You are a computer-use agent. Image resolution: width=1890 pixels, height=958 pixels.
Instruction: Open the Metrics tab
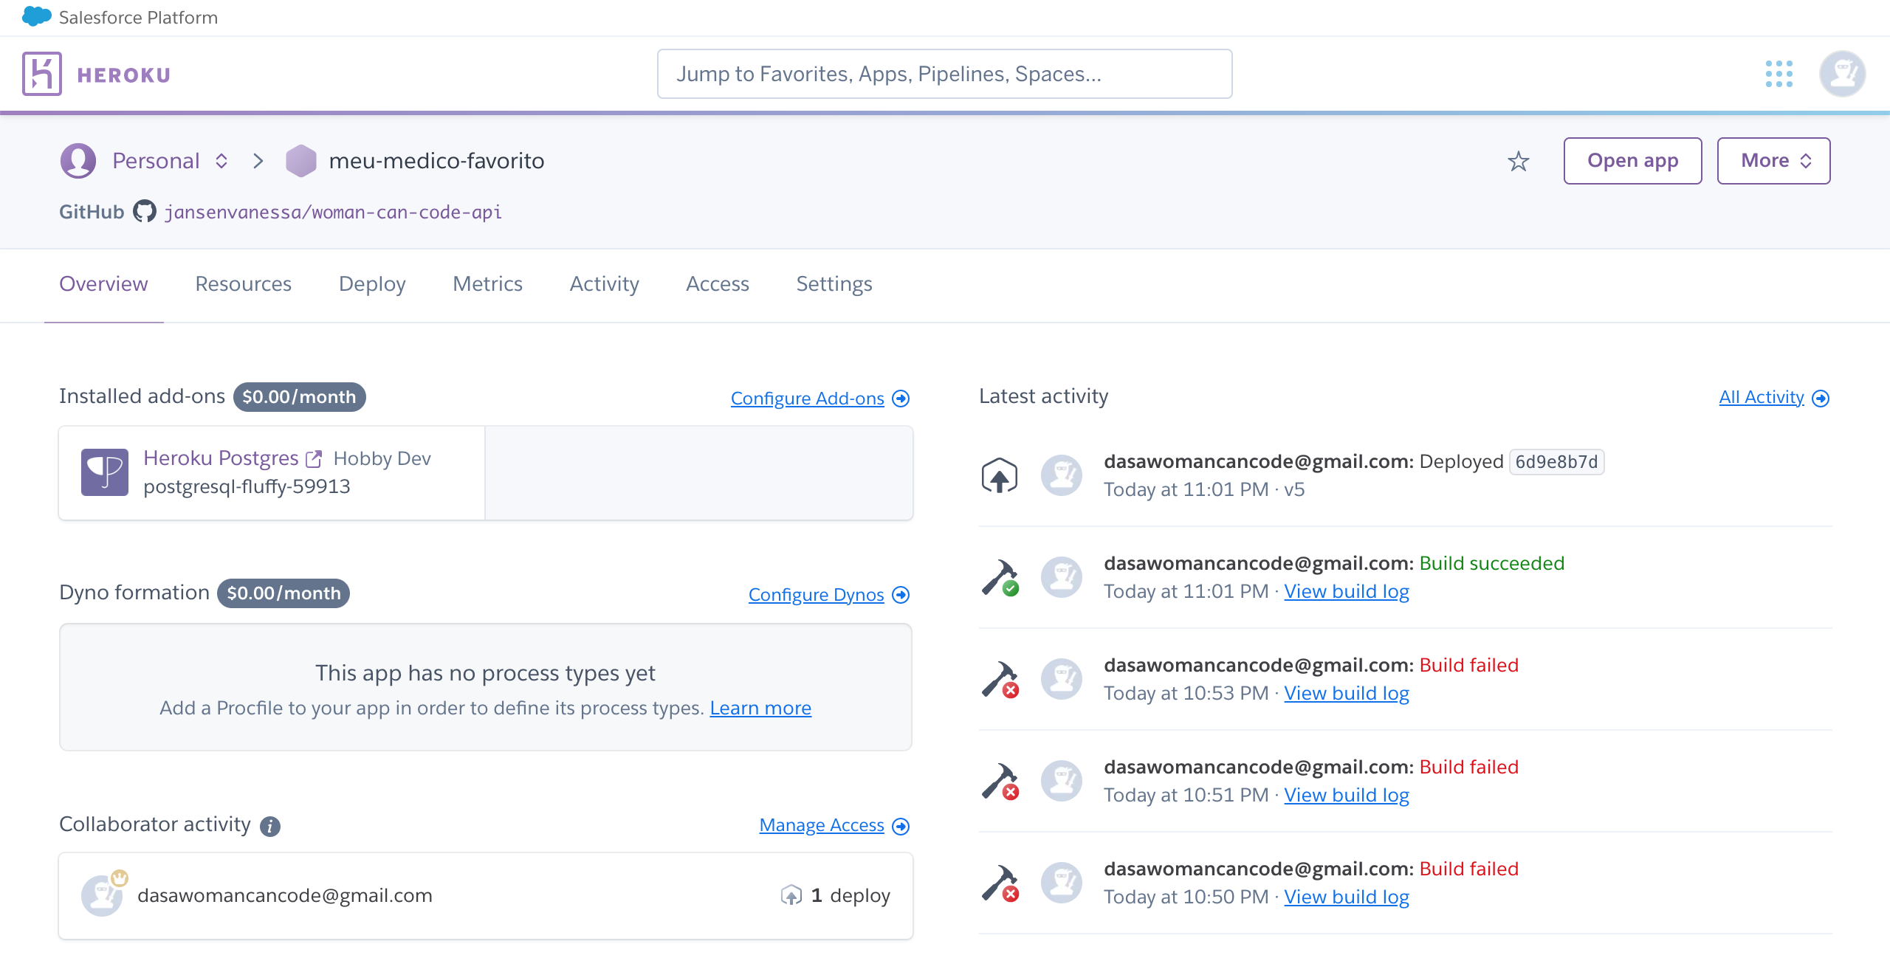tap(487, 284)
